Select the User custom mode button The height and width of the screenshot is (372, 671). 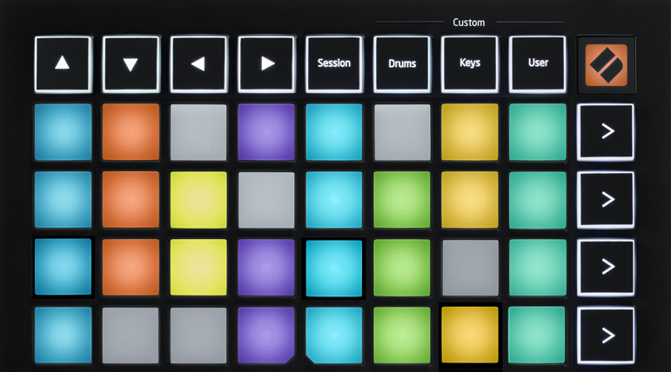(x=538, y=64)
